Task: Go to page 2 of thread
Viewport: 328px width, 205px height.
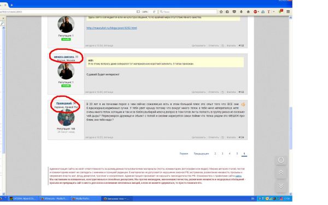Action: point(215,154)
